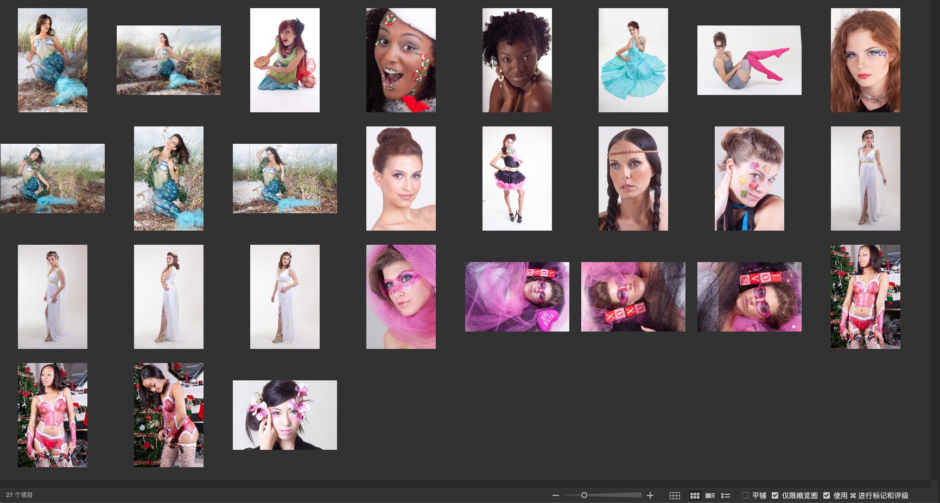Select the photo of woman holding pie
This screenshot has height=503, width=940.
[x=284, y=60]
